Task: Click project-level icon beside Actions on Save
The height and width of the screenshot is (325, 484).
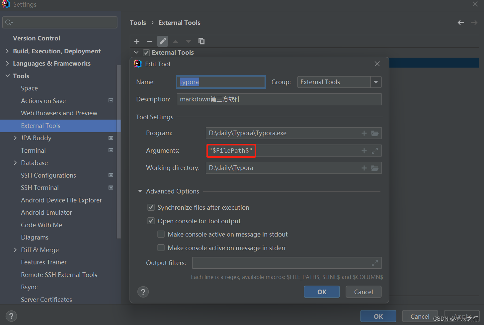Action: point(111,100)
